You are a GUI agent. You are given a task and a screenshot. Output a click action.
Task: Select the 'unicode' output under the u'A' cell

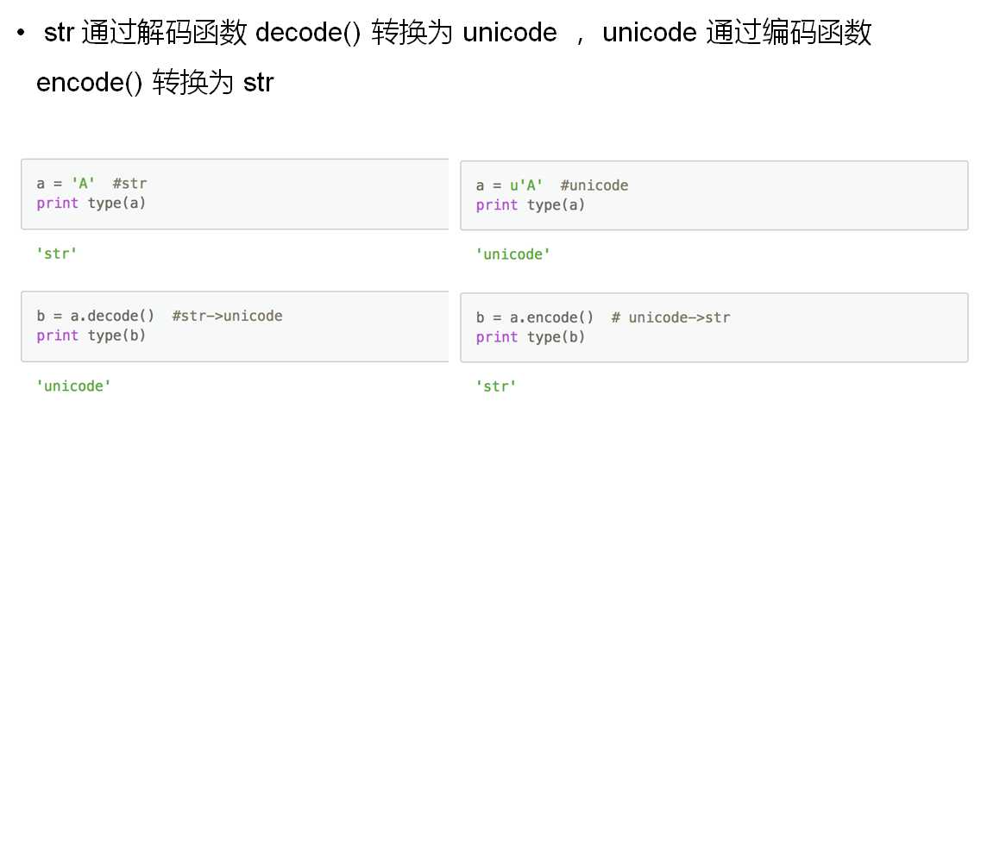click(x=513, y=254)
